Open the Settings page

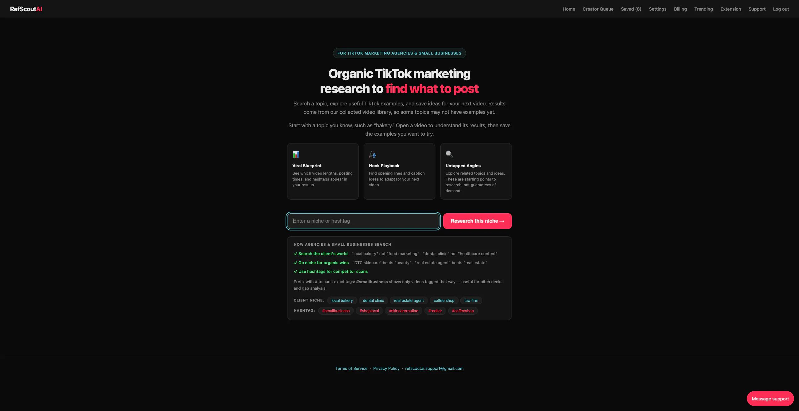(657, 9)
